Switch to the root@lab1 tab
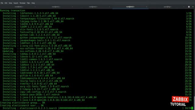This screenshot has height=110, width=195. point(19,7)
